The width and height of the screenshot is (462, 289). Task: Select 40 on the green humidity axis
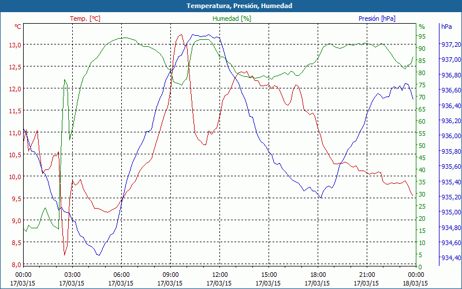tap(422, 169)
